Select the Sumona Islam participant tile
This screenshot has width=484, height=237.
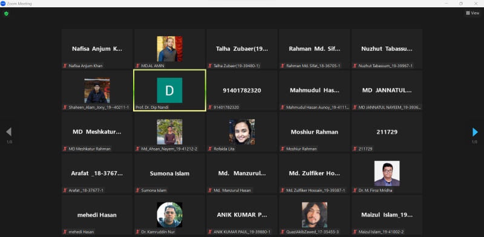(169, 173)
